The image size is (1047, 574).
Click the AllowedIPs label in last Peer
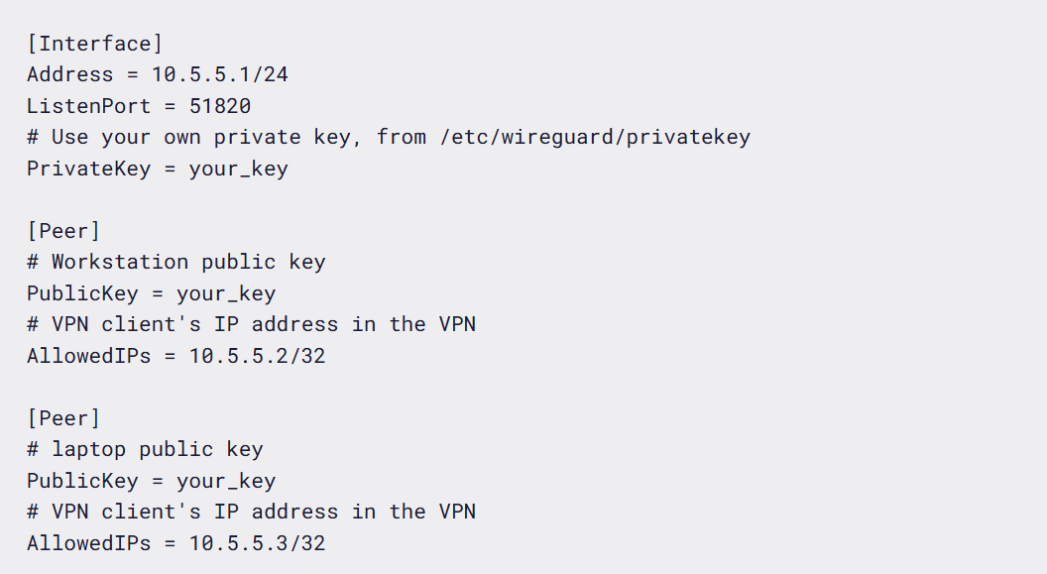point(89,543)
